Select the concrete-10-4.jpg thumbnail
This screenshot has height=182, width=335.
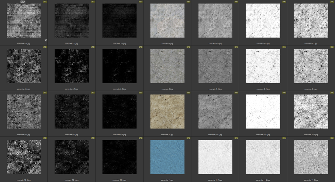point(24,157)
